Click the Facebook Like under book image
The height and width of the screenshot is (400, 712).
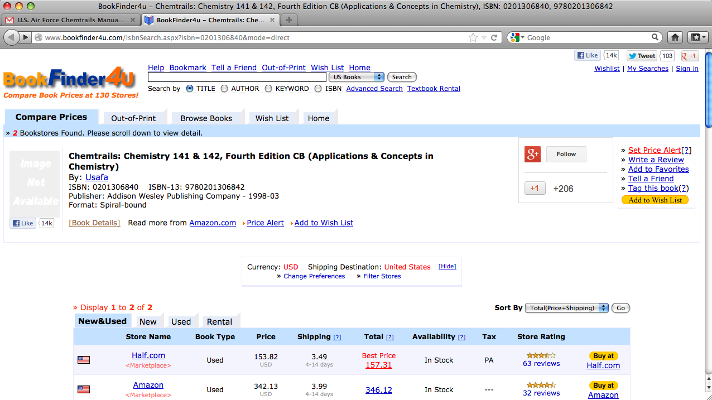[23, 223]
